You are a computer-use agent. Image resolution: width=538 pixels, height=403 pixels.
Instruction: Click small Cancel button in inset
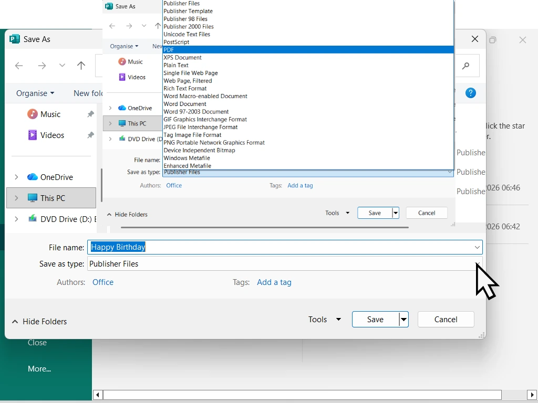427,213
